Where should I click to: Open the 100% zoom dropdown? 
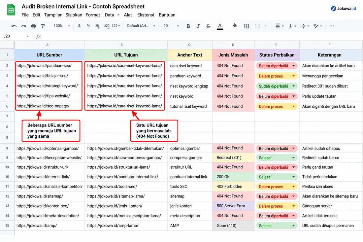pyautogui.click(x=62, y=26)
